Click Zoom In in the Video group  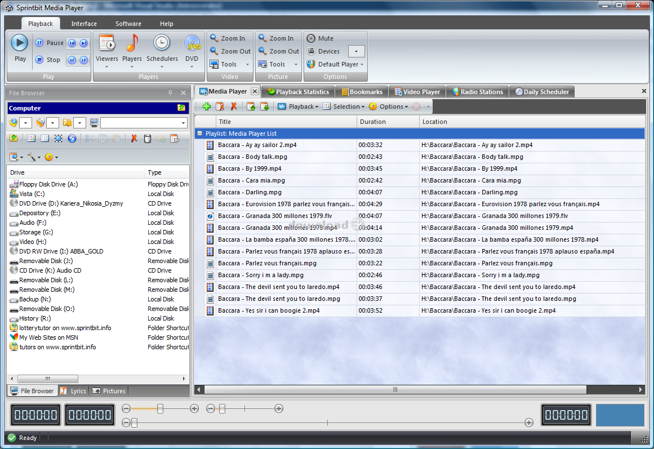(x=228, y=38)
